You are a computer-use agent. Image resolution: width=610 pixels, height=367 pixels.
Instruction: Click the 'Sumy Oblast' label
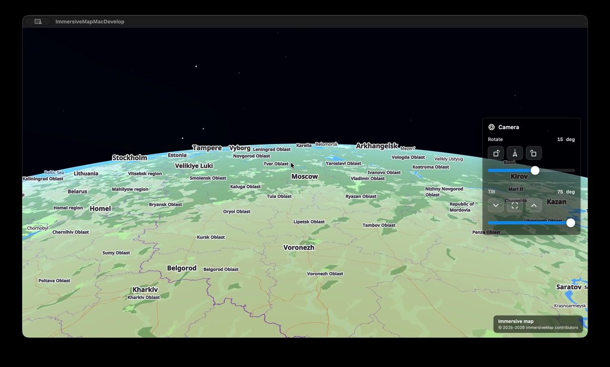point(116,253)
